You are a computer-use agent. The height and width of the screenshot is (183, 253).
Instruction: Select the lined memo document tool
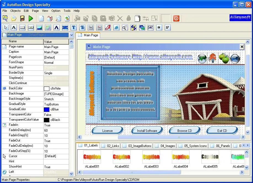click(x=91, y=28)
